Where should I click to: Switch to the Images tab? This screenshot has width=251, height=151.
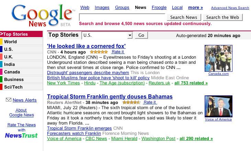tap(102, 8)
